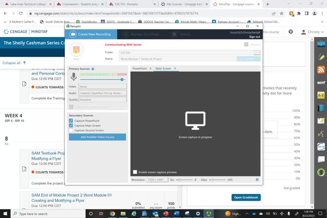Click the recording Name input field
Viewport: 327px width, 218px height.
tap(177, 59)
